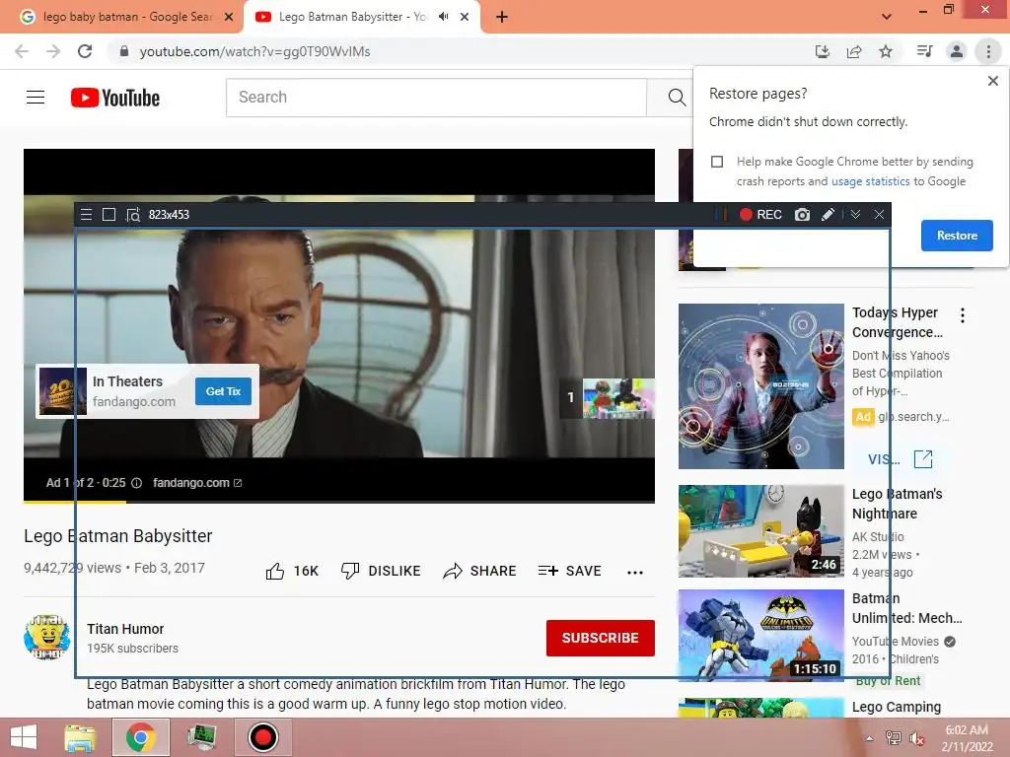Dismiss the Restore pages popup
Image resolution: width=1010 pixels, height=757 pixels.
[x=992, y=81]
